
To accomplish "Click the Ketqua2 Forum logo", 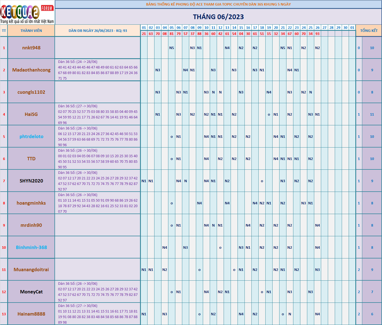I will coord(27,12).
